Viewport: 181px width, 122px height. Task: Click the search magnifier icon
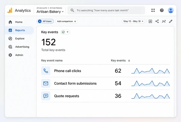click(x=72, y=10)
